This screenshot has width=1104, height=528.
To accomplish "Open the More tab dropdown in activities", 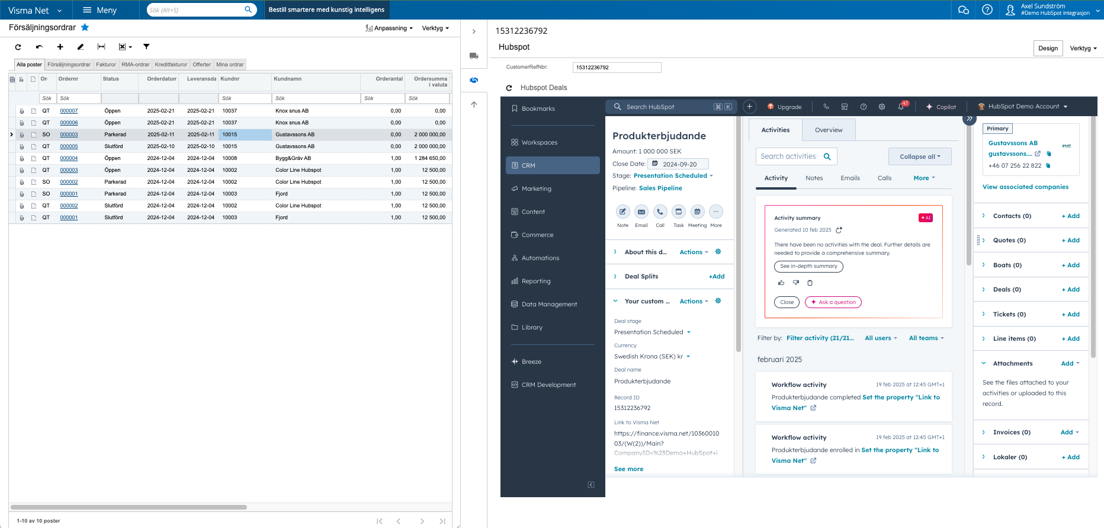I will click(x=924, y=178).
